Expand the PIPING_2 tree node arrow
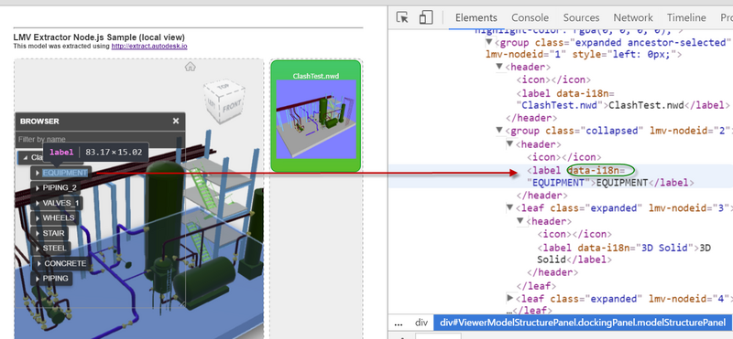 tap(38, 188)
